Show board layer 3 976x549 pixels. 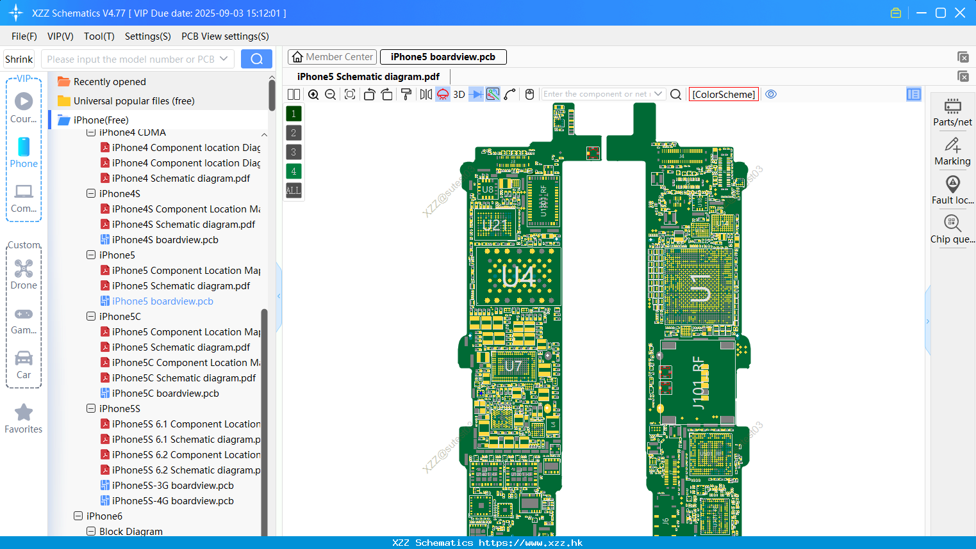click(x=294, y=152)
